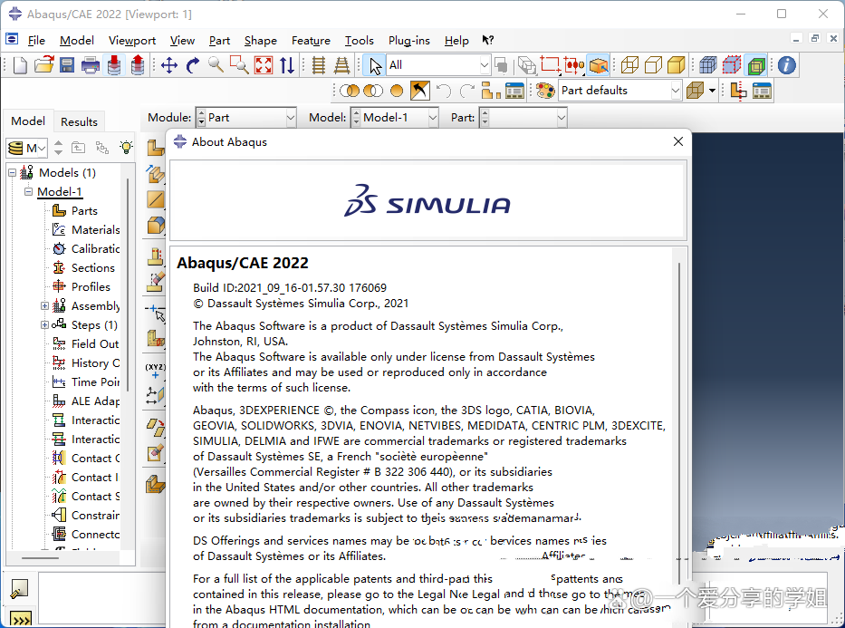Click the light bulb filter icon
The image size is (845, 628).
click(126, 147)
